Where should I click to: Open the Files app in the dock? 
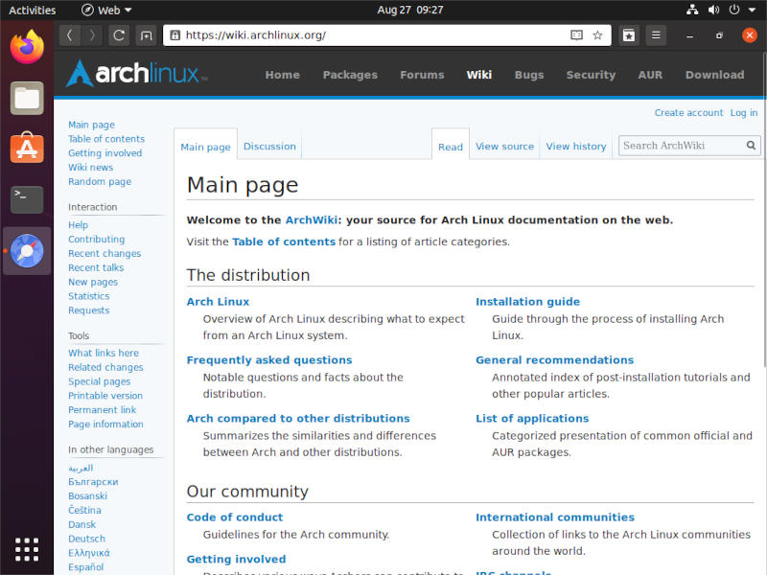[x=26, y=98]
